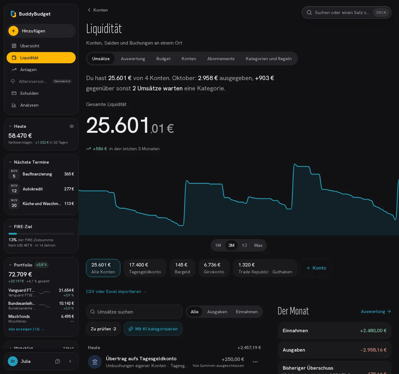This screenshot has width=399, height=374.
Task: Click the search magnifier icon at top
Action: pos(309,12)
